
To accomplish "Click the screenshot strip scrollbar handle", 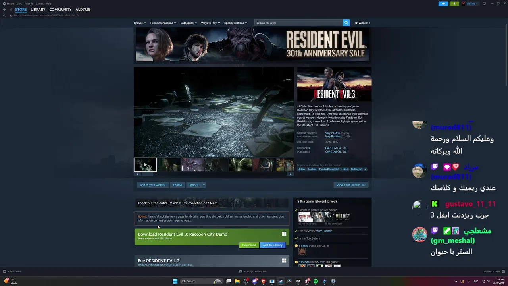I will pyautogui.click(x=147, y=174).
